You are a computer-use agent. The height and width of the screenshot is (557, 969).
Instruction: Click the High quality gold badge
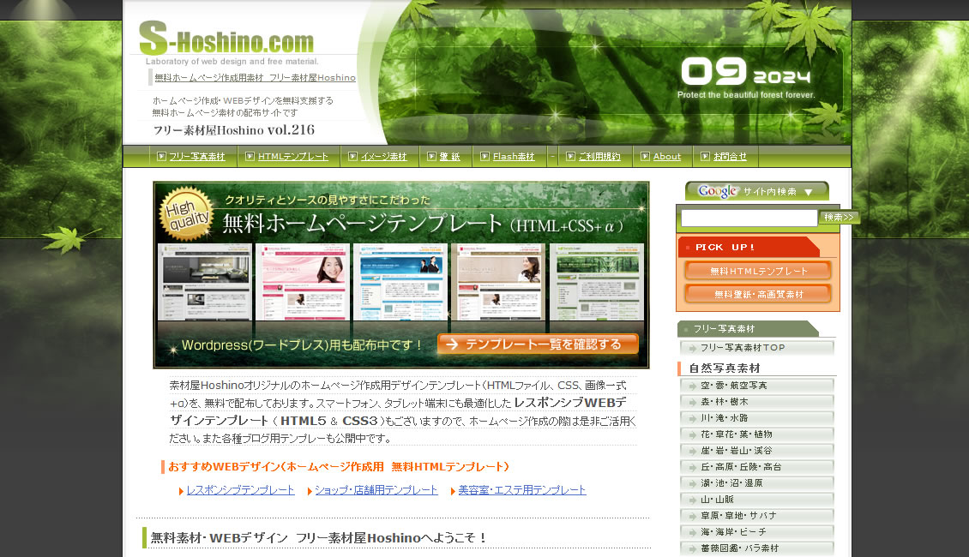187,213
